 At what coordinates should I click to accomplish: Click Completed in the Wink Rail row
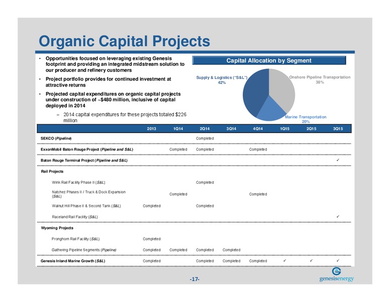coord(205,182)
